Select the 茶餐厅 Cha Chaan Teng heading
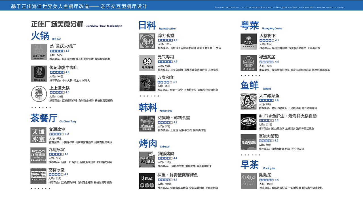Viewport: 363px width, 204px height. (x=44, y=118)
